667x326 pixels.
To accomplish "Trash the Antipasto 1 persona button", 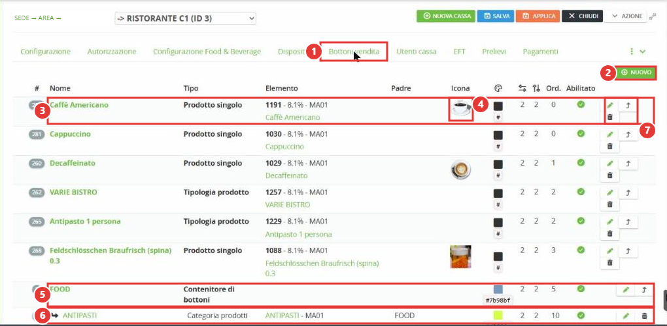I will 610,233.
